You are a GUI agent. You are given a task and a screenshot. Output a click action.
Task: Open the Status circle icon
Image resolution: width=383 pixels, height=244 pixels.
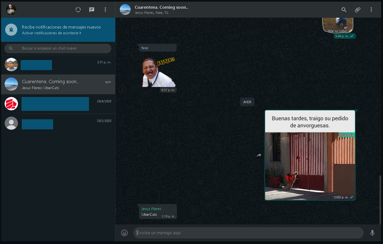[x=78, y=10]
